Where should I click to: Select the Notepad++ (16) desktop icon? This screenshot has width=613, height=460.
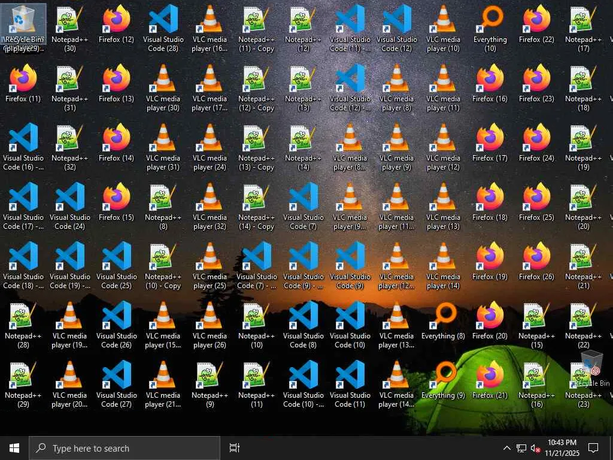tap(536, 385)
